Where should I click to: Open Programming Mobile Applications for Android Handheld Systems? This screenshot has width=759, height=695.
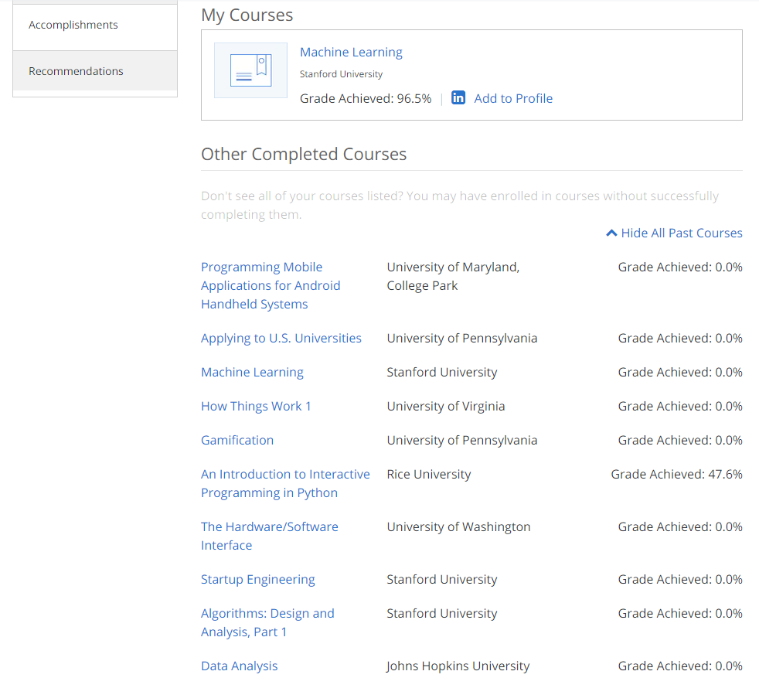(270, 285)
